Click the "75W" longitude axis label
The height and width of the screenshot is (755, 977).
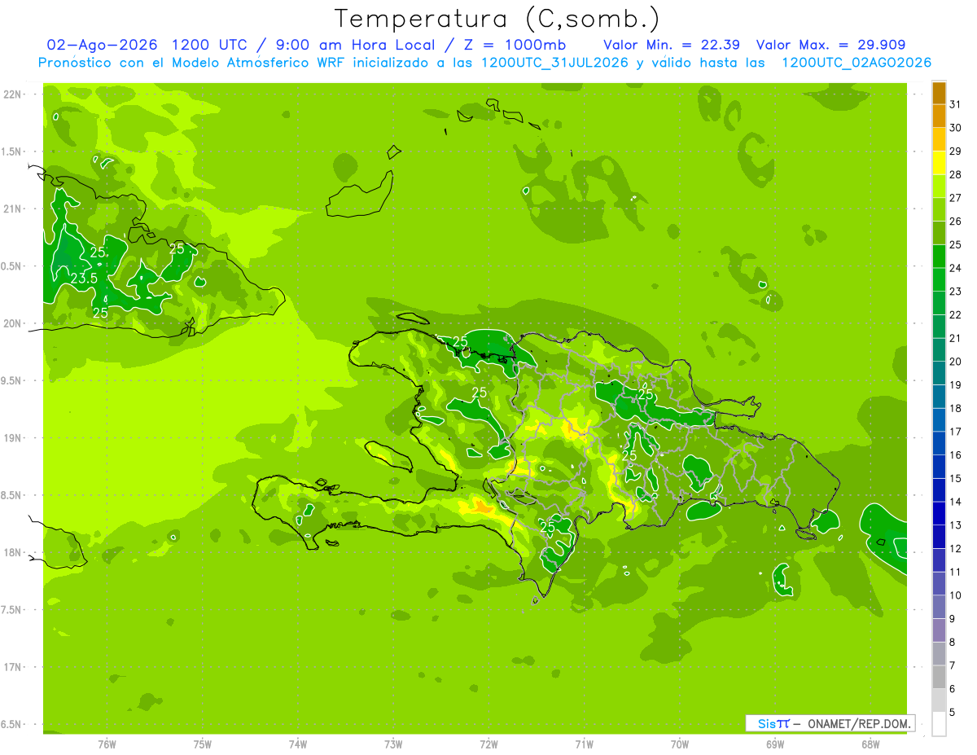pyautogui.click(x=202, y=744)
